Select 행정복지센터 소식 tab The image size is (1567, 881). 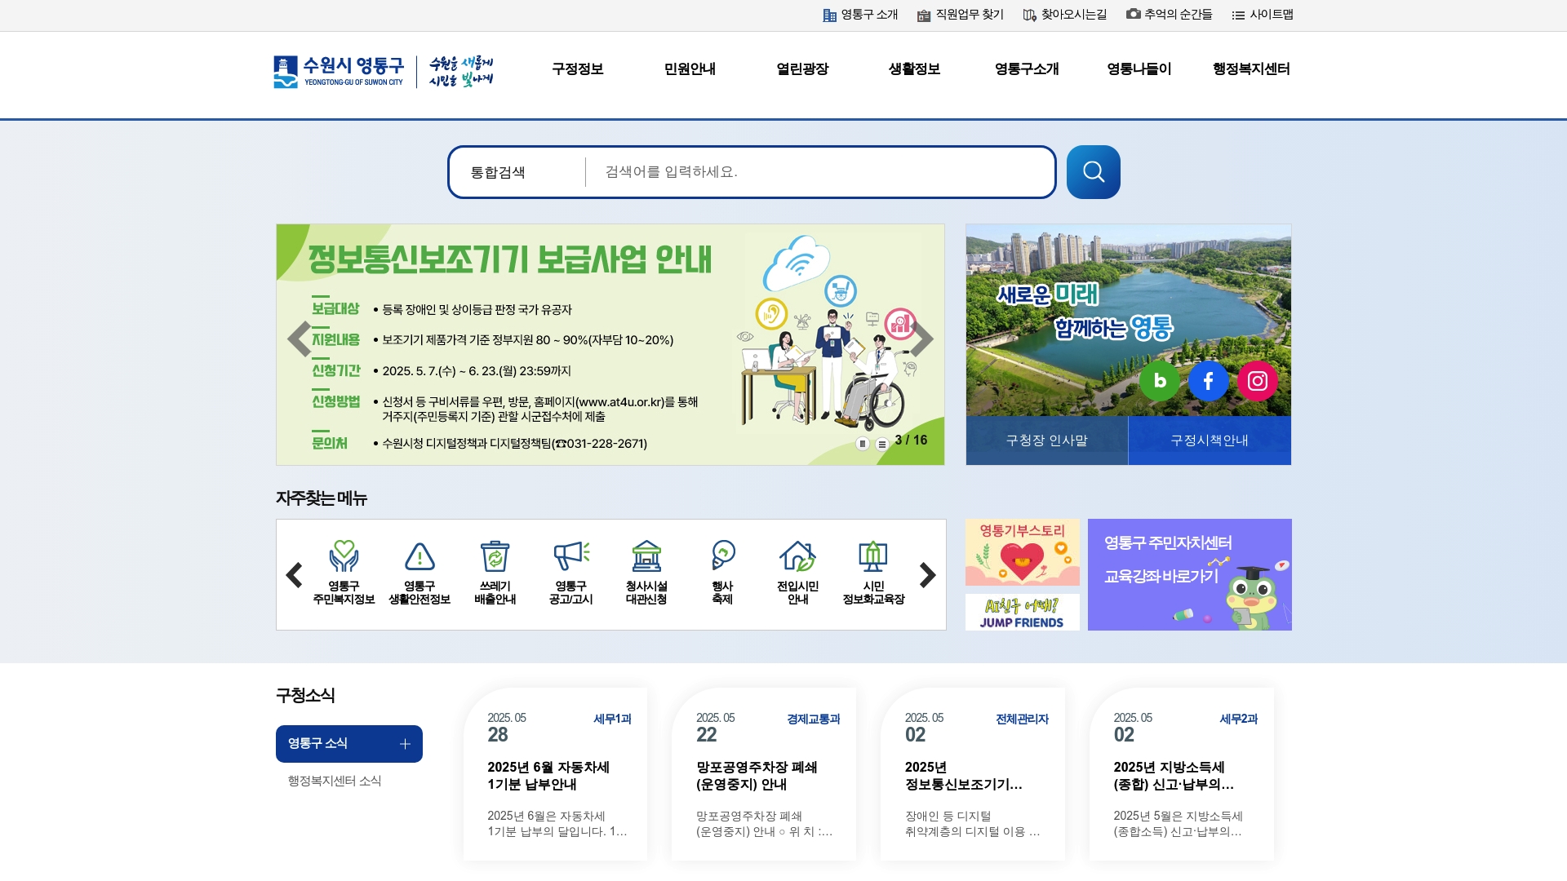point(335,781)
